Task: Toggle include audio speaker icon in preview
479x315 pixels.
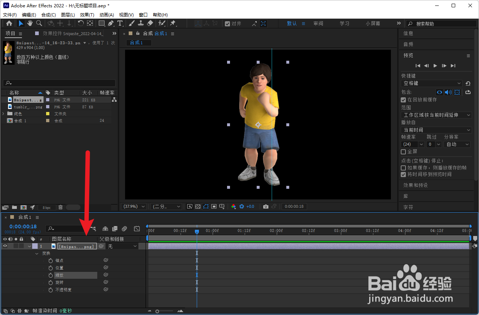Action: click(x=448, y=92)
